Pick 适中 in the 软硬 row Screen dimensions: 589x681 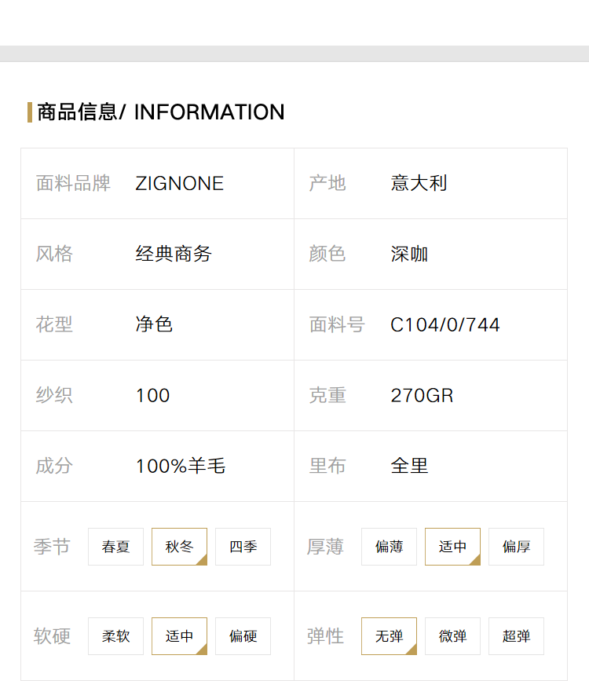pyautogui.click(x=179, y=635)
